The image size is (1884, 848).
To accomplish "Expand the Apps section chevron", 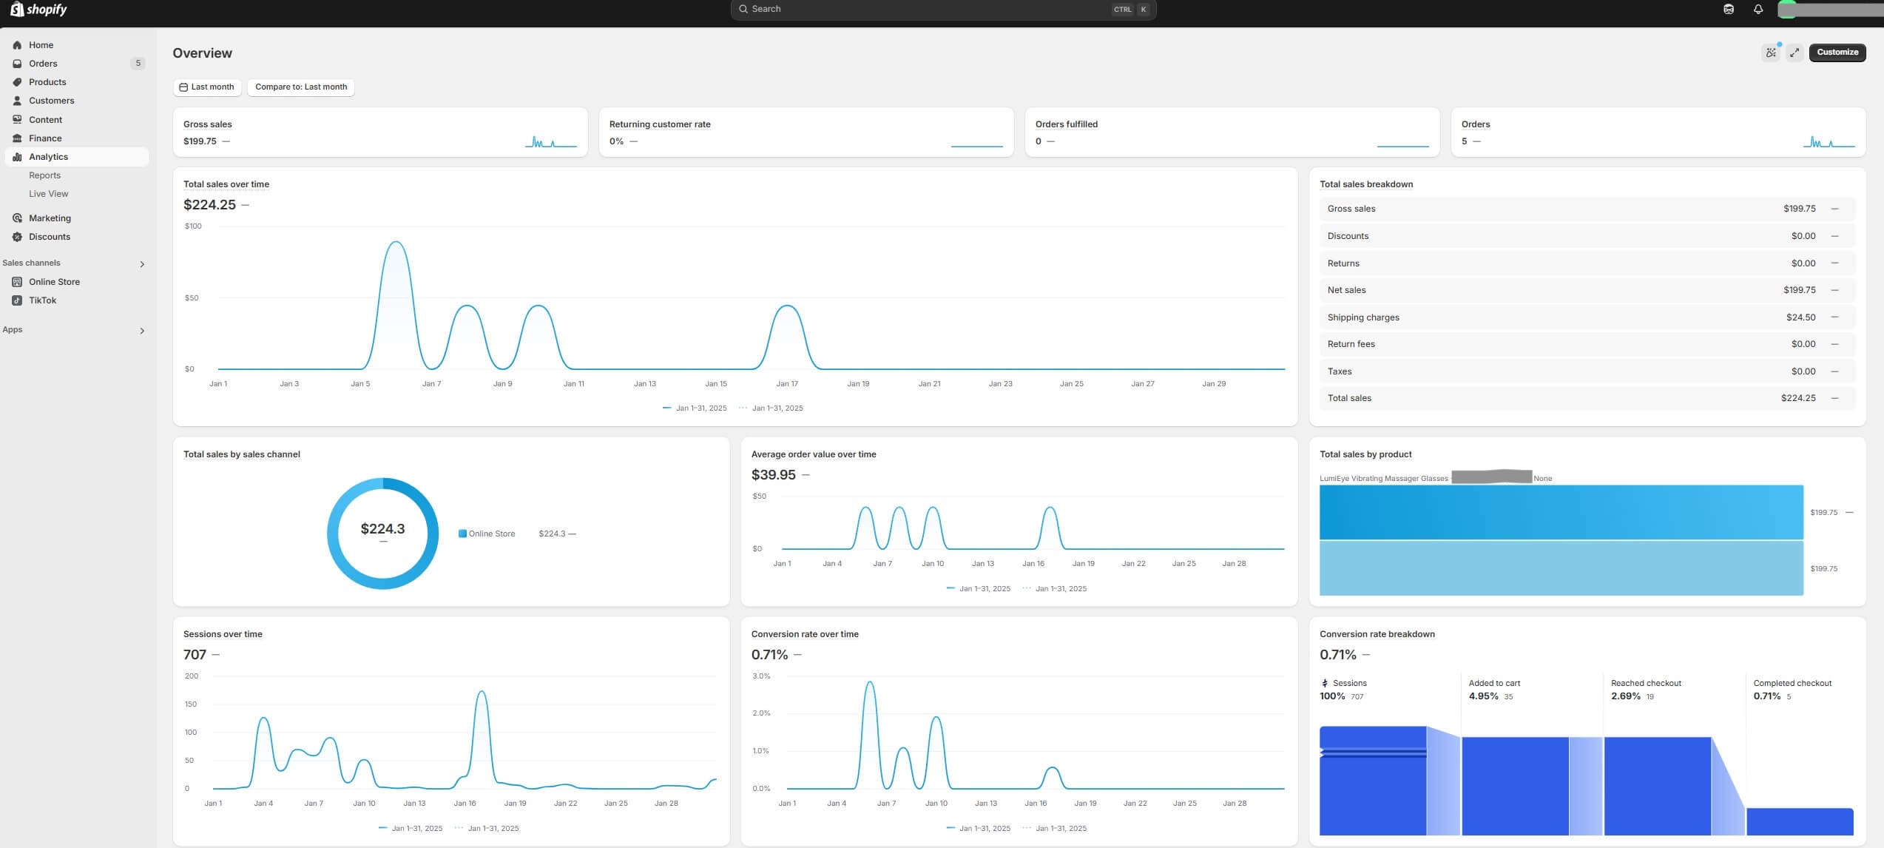I will (x=142, y=331).
